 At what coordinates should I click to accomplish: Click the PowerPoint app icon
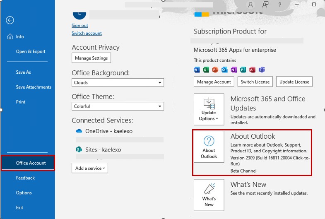click(215, 70)
